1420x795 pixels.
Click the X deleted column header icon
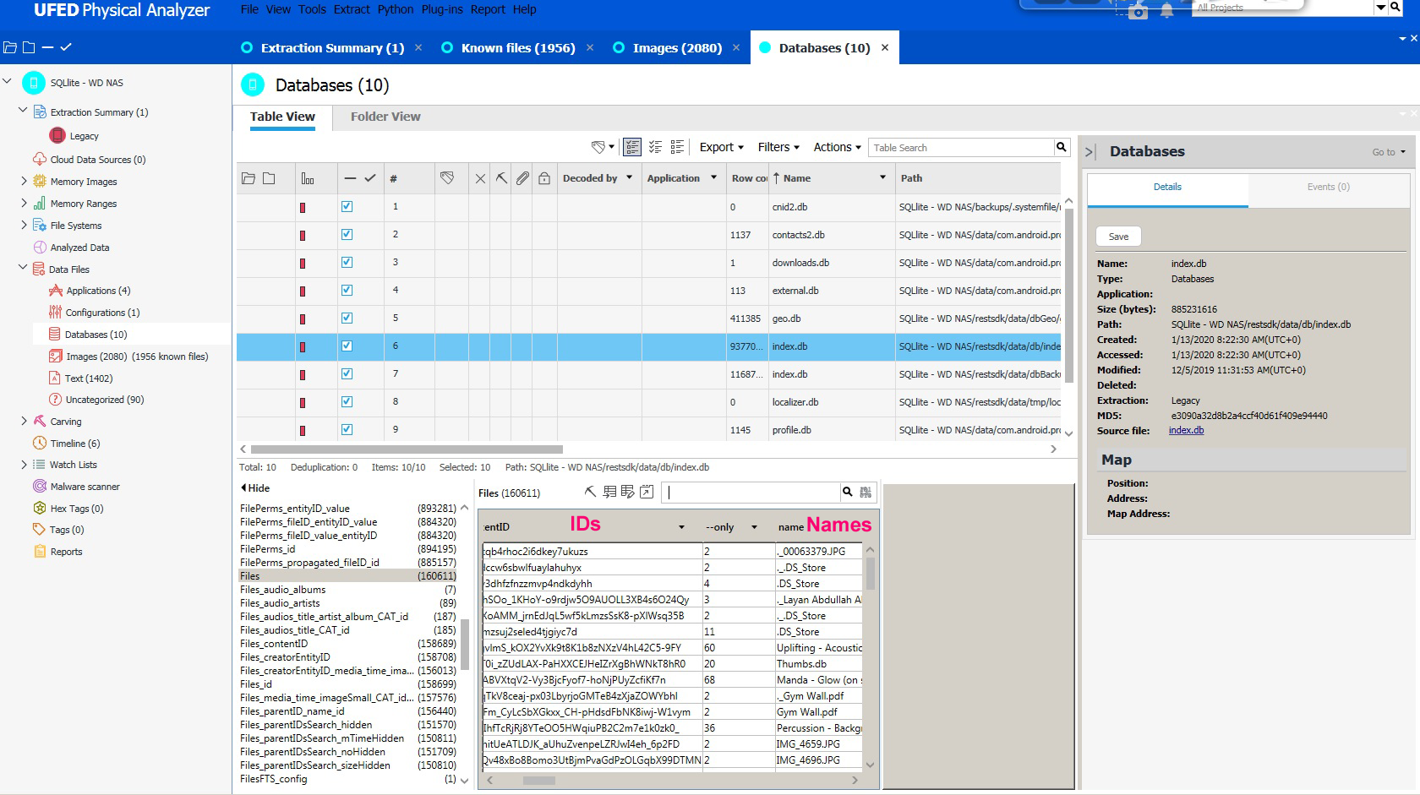click(480, 178)
